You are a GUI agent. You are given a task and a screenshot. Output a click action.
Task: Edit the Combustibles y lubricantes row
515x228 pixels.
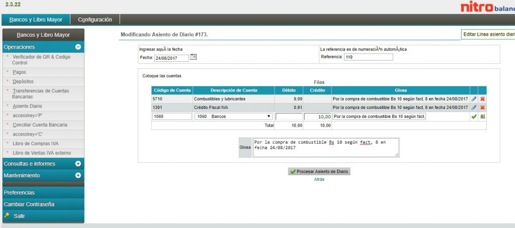pyautogui.click(x=474, y=99)
